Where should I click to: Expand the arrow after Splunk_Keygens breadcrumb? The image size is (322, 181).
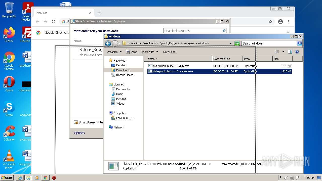(182, 43)
